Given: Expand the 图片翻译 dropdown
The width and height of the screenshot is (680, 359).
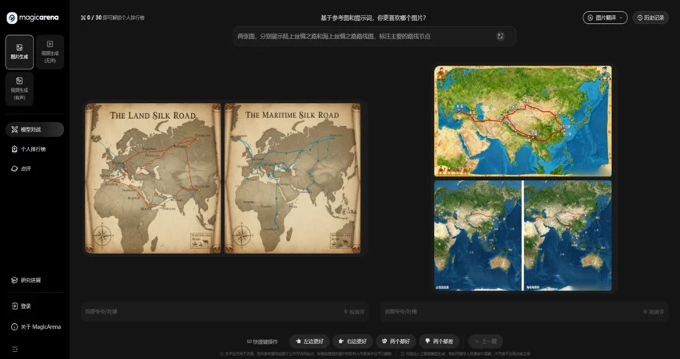Looking at the screenshot, I should pyautogui.click(x=605, y=18).
